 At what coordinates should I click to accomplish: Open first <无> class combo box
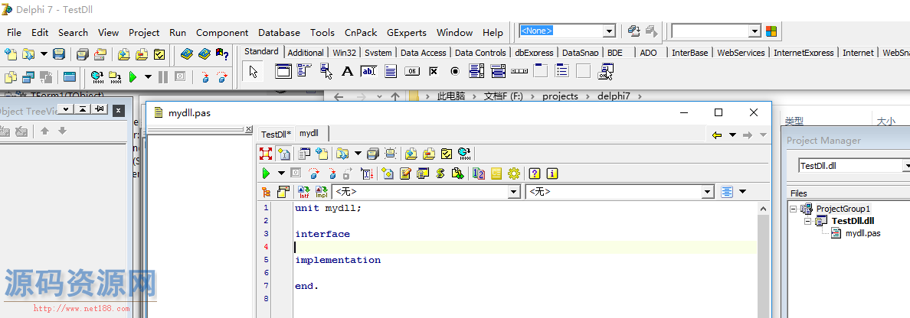click(x=514, y=192)
